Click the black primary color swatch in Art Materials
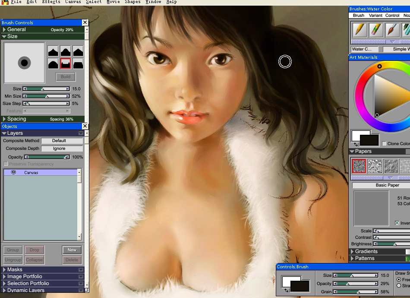The height and width of the screenshot is (298, 410). [369, 140]
